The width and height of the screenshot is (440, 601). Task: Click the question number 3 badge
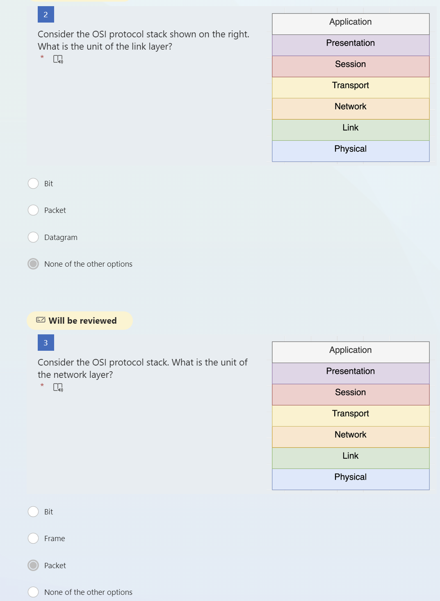point(46,342)
